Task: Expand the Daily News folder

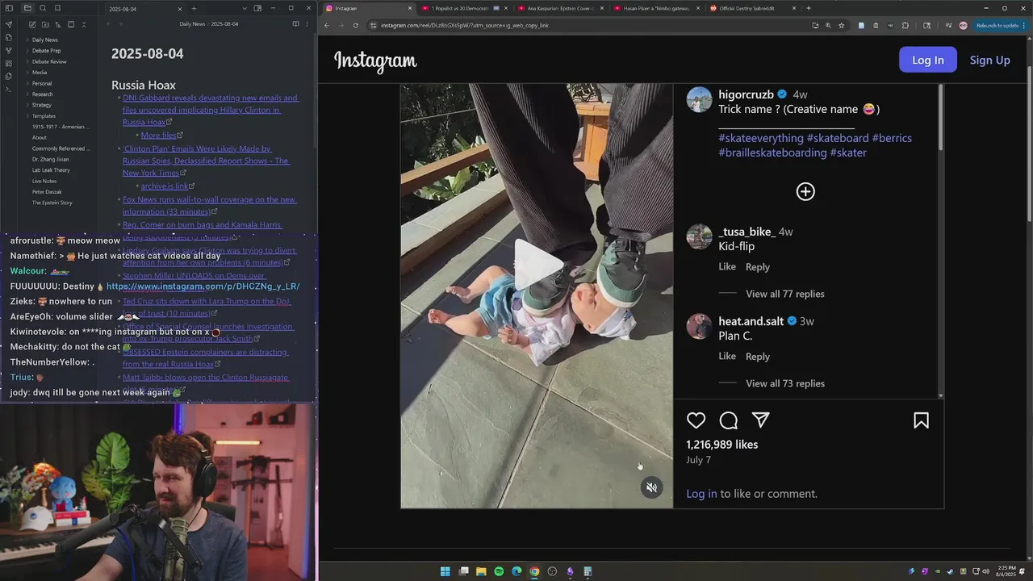Action: coord(44,40)
